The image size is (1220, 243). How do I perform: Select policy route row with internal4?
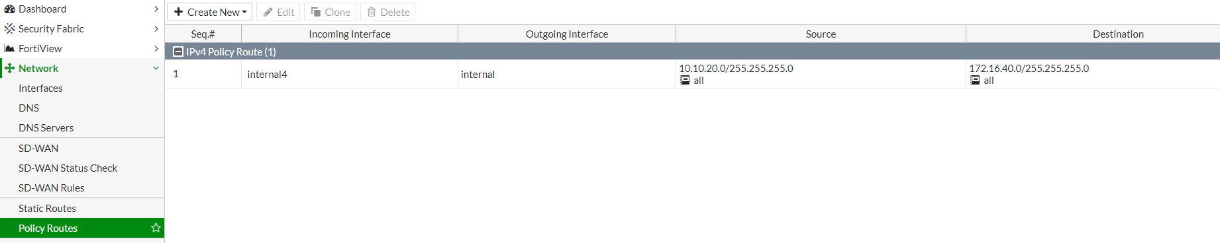692,74
